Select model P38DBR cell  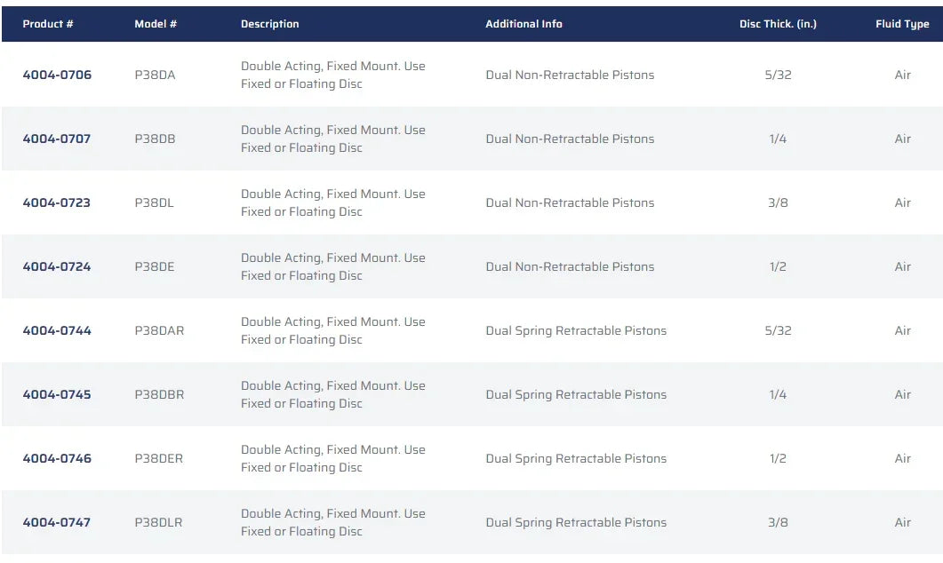(159, 394)
